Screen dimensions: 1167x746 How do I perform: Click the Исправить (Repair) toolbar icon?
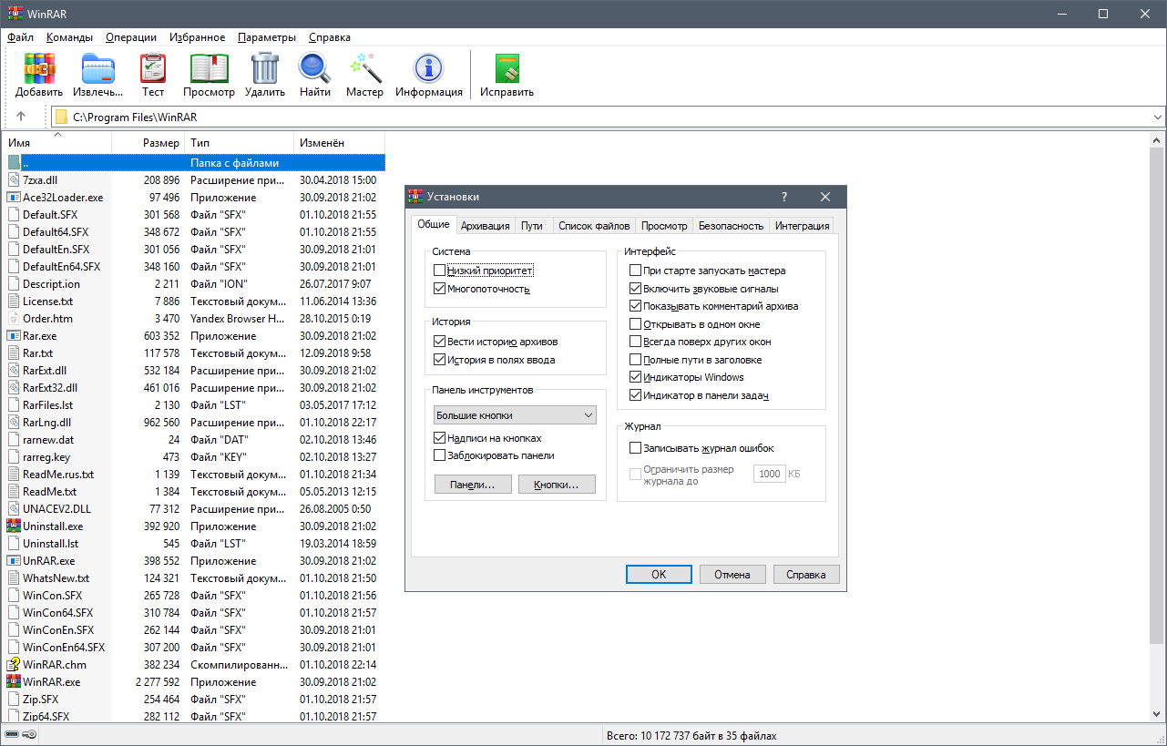(x=507, y=68)
